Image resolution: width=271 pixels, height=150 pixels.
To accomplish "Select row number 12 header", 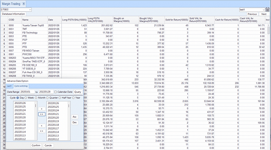I will pyautogui.click(x=4, y=65).
